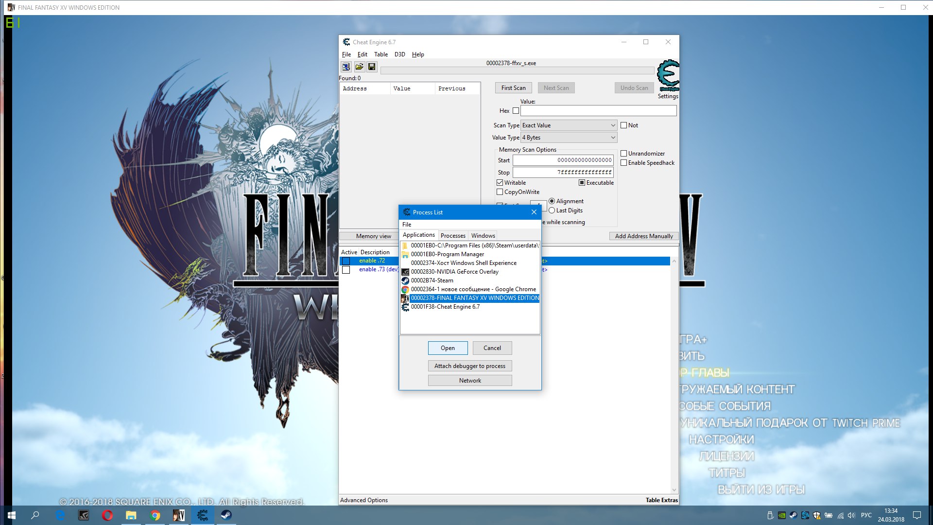Click the First Scan button

pos(514,88)
